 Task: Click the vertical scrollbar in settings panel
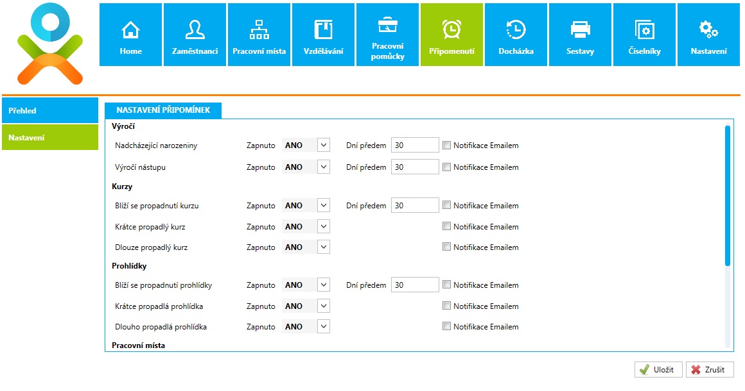click(x=728, y=195)
